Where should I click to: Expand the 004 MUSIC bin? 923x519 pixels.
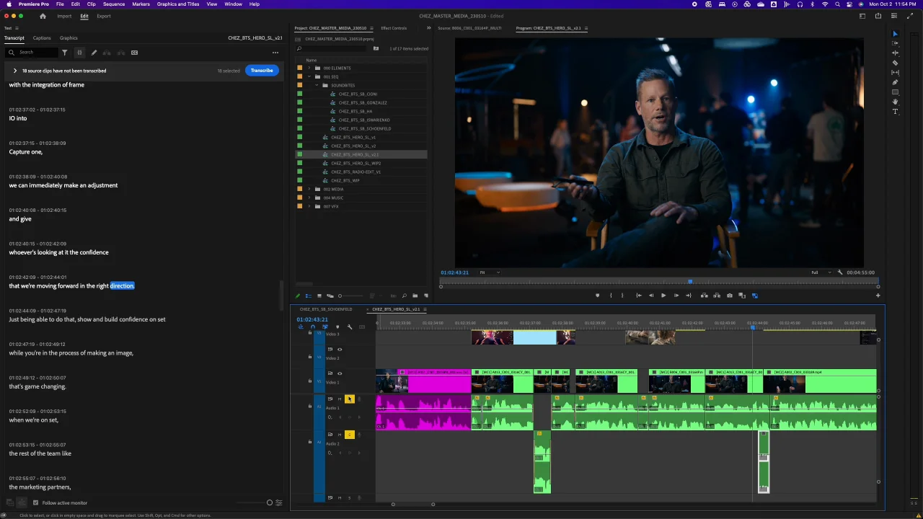pyautogui.click(x=309, y=198)
